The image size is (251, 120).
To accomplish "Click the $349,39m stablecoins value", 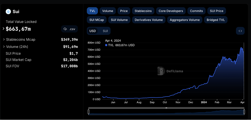I will (x=69, y=40).
